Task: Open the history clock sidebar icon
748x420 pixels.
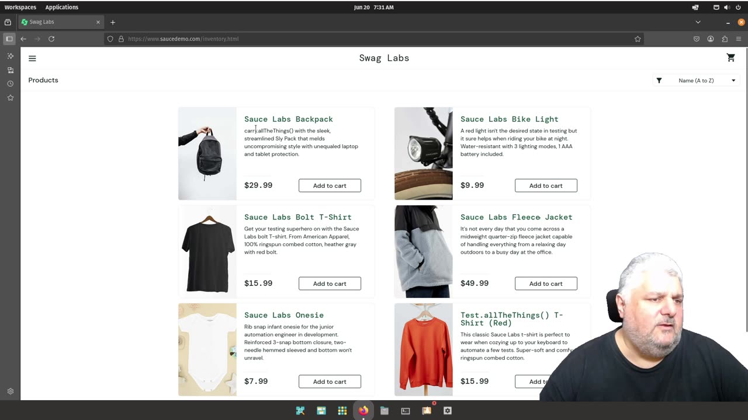Action: 10,84
